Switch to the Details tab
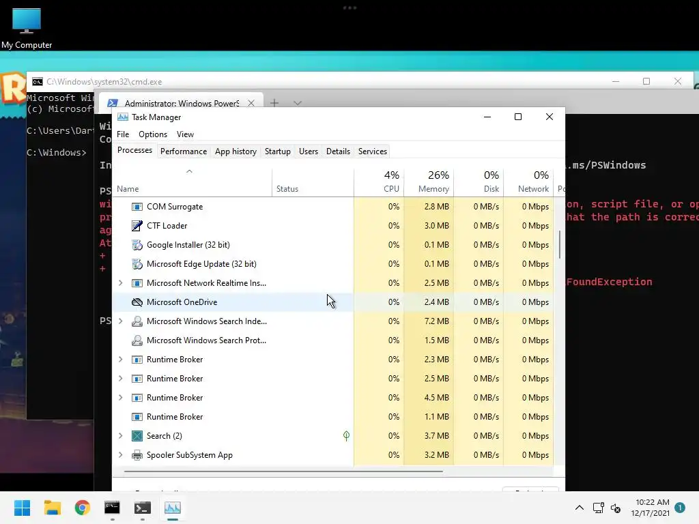 tap(338, 151)
